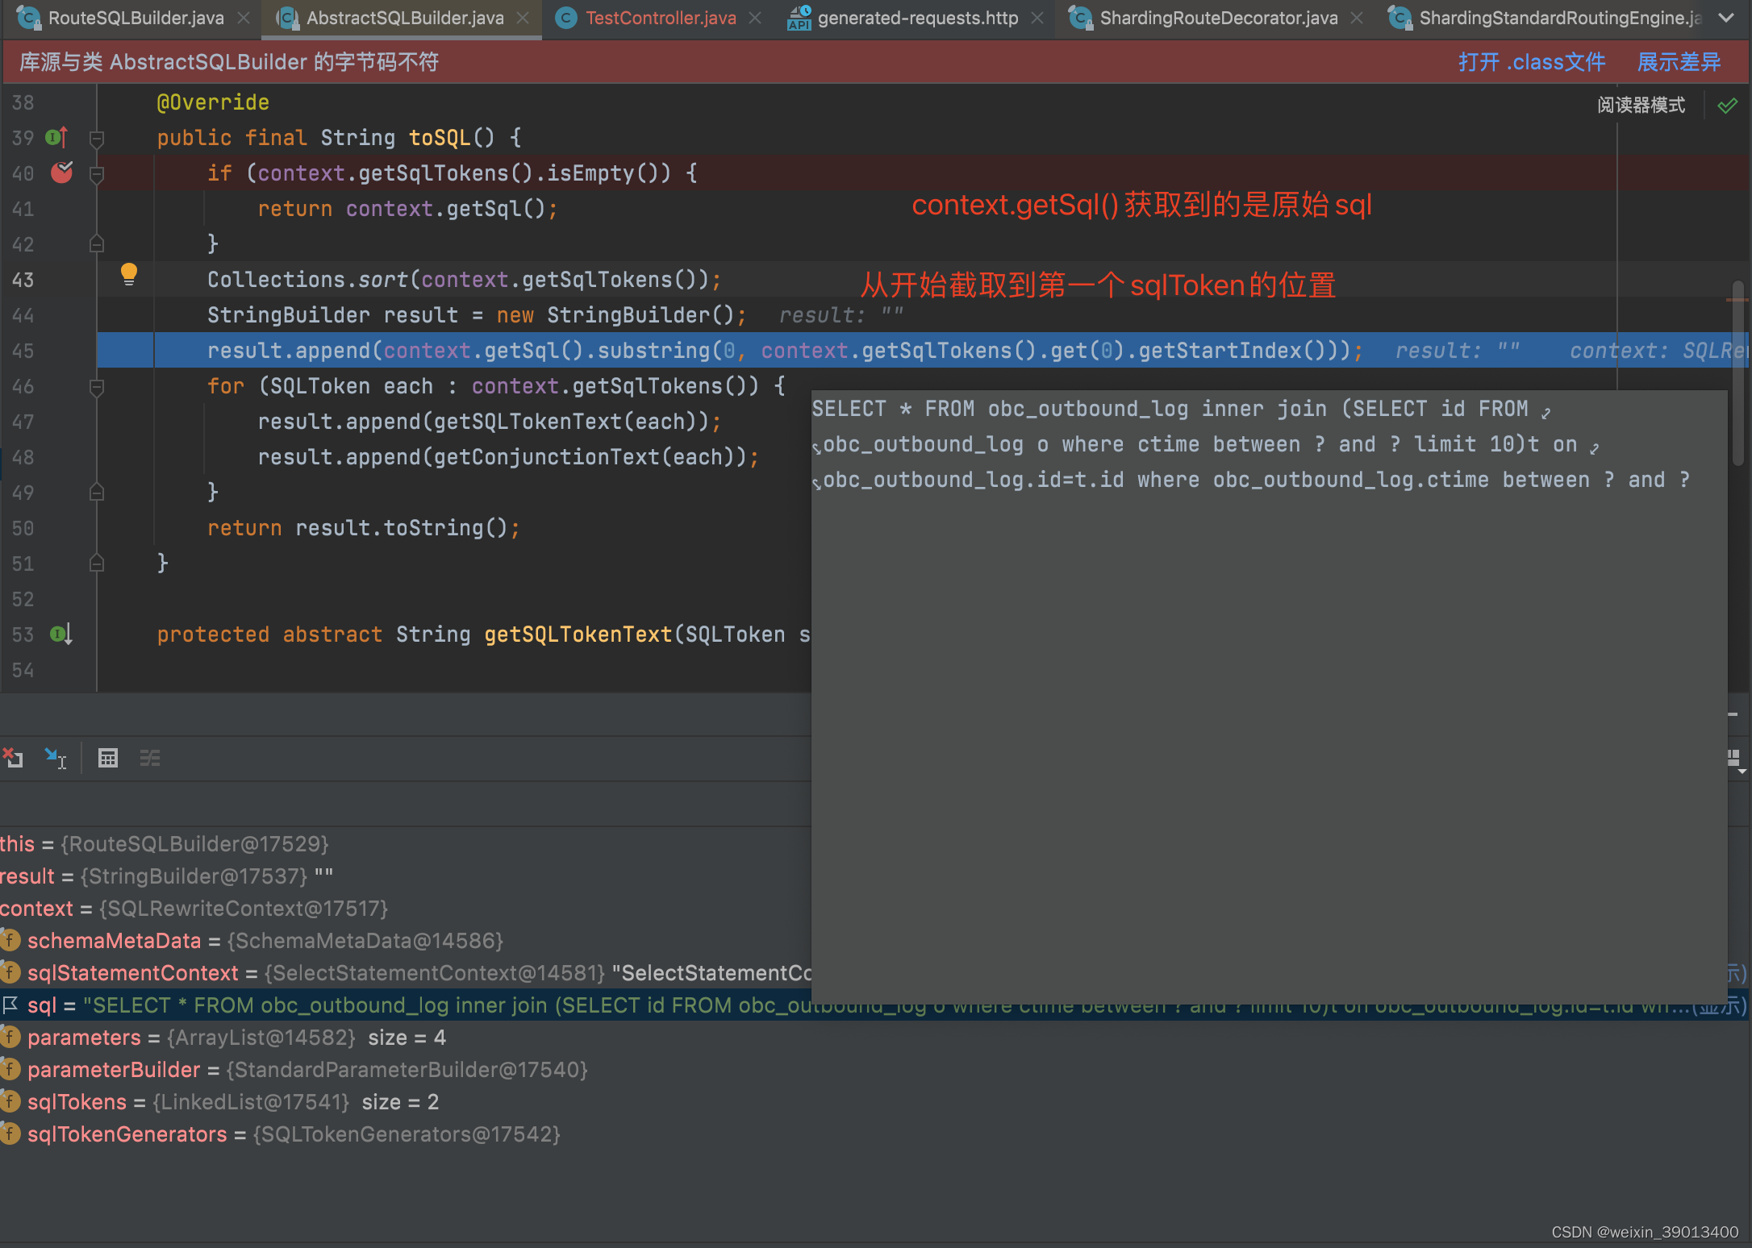Viewport: 1752px width, 1248px height.
Task: Click the muted breakpoints filter icon
Action: [x=150, y=758]
